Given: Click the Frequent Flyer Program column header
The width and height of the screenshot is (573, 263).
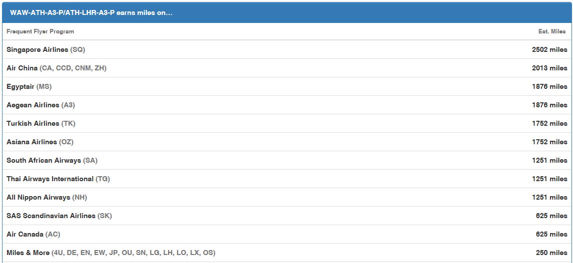Looking at the screenshot, I should [x=40, y=31].
